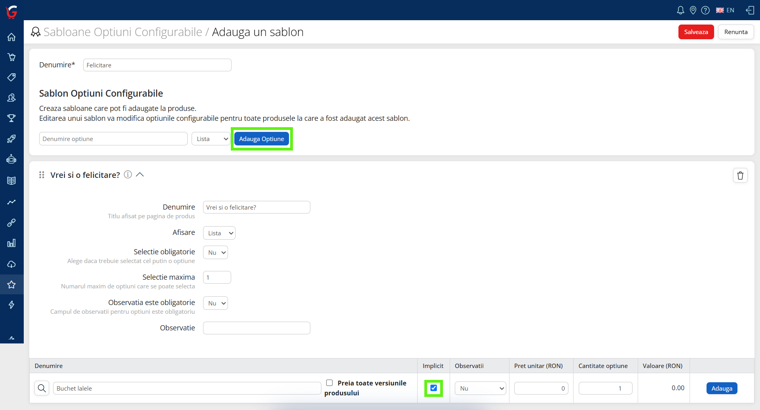The width and height of the screenshot is (760, 410).
Task: Click the Gomag logo
Action: (x=12, y=12)
